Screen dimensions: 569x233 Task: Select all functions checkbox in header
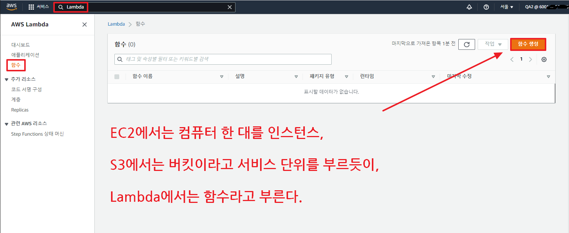click(x=117, y=77)
